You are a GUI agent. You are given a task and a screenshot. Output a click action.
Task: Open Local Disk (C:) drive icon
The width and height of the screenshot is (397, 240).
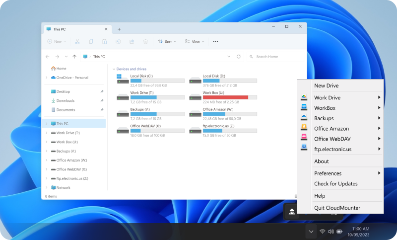tap(123, 80)
